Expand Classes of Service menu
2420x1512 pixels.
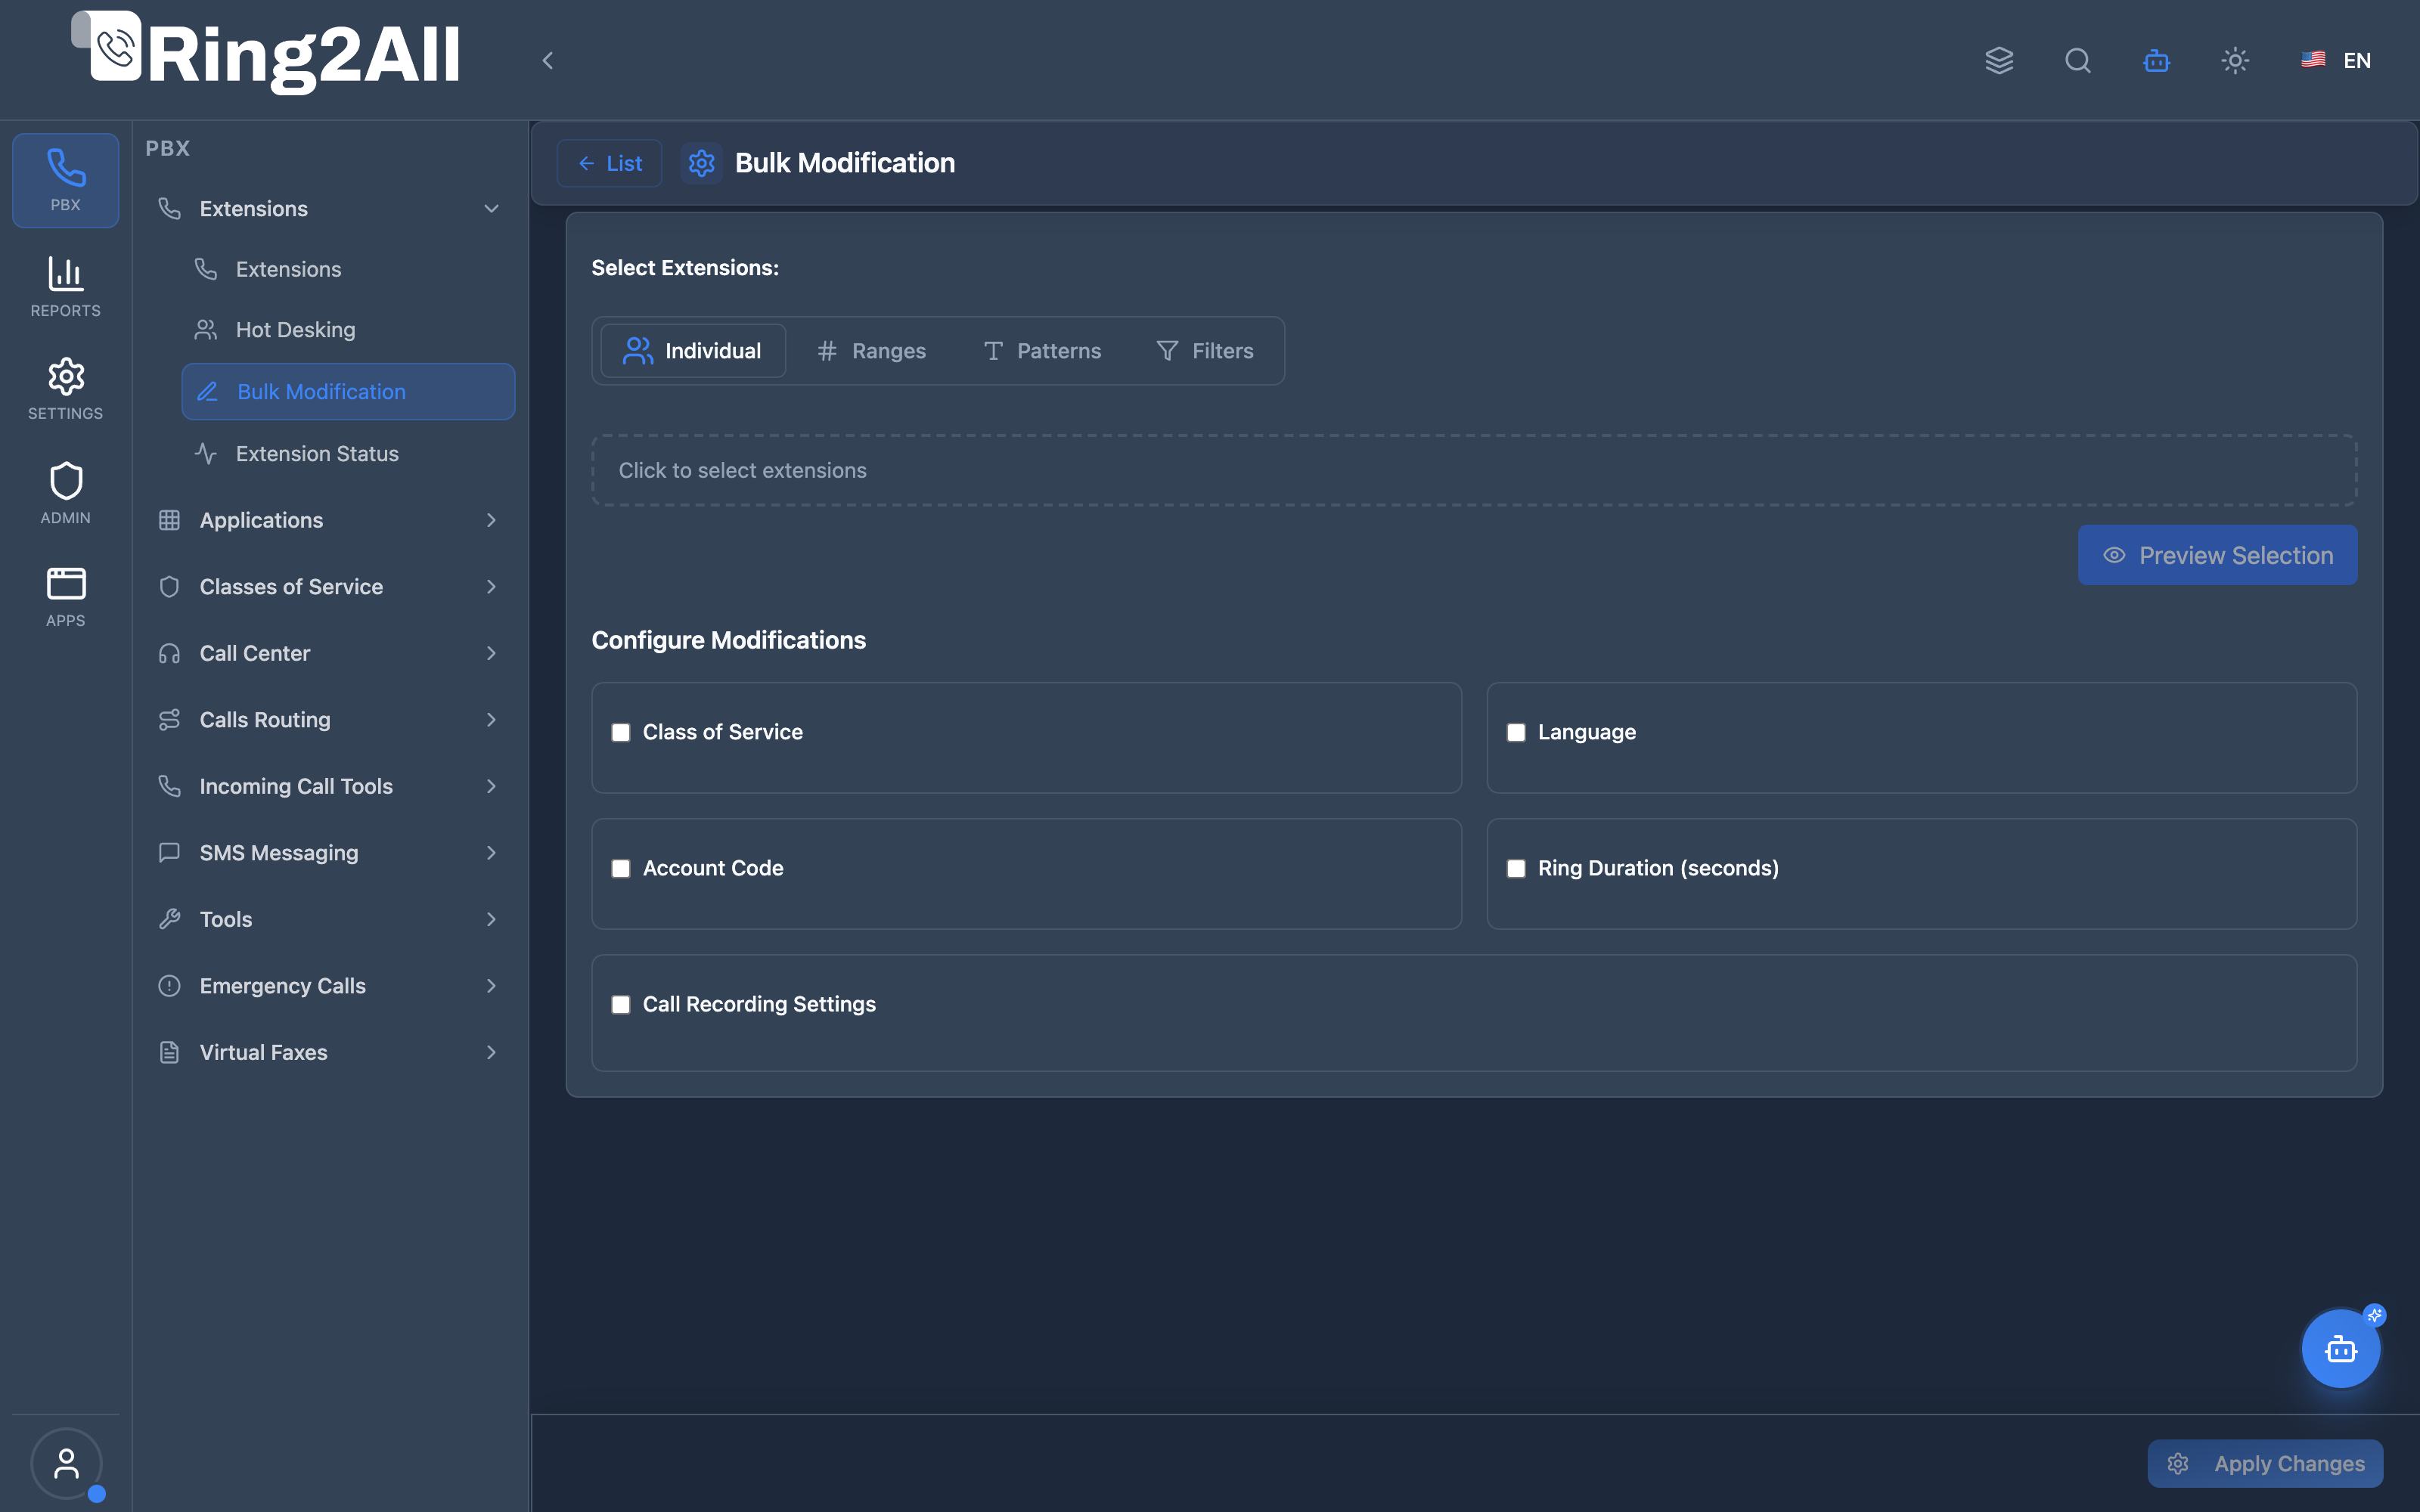(x=329, y=587)
